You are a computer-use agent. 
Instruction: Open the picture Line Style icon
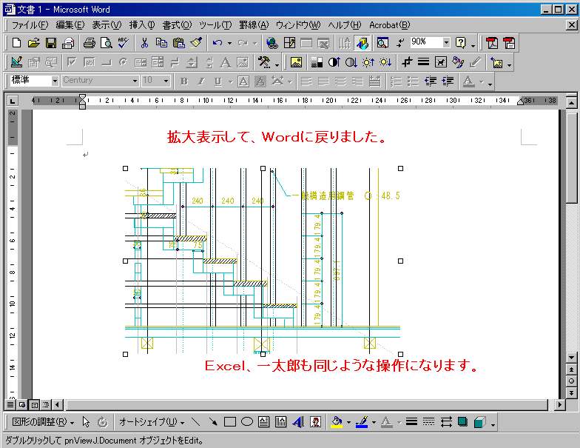[423, 62]
